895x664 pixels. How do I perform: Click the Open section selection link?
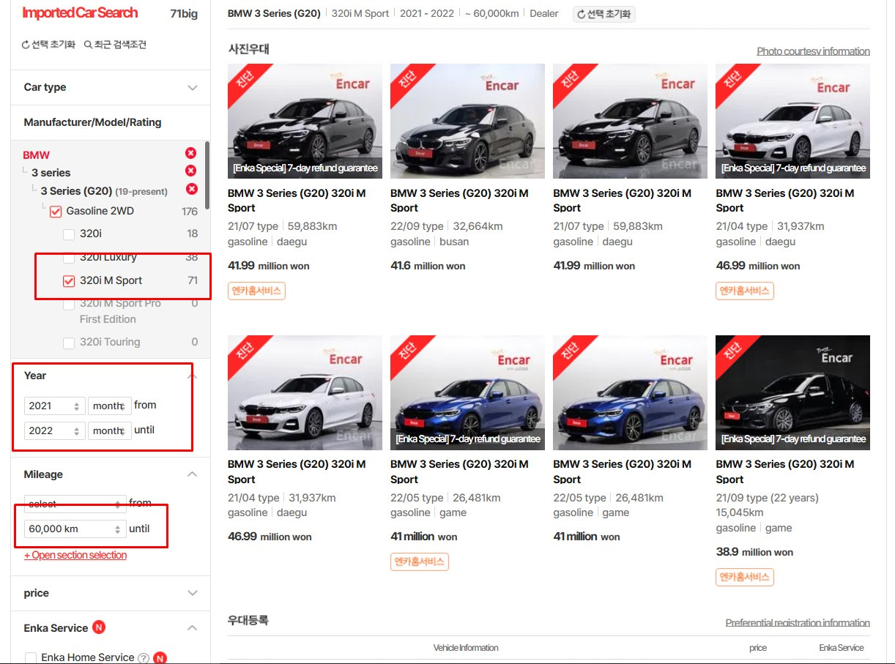75,555
